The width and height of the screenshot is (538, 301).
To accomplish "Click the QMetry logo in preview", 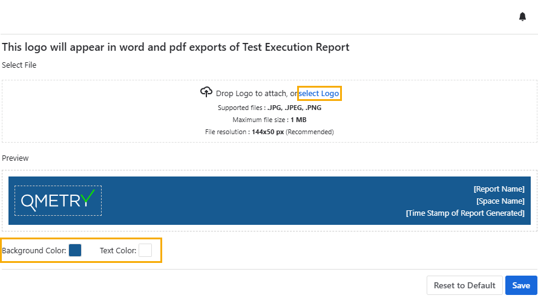I will click(x=58, y=201).
